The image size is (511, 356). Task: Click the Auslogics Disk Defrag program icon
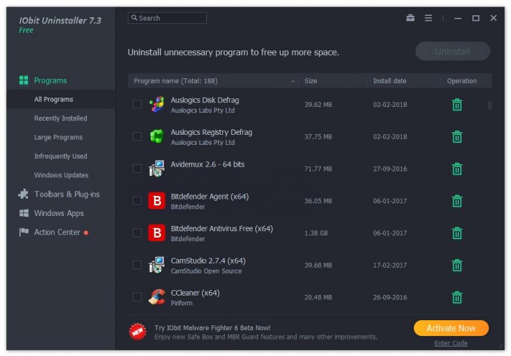[157, 104]
